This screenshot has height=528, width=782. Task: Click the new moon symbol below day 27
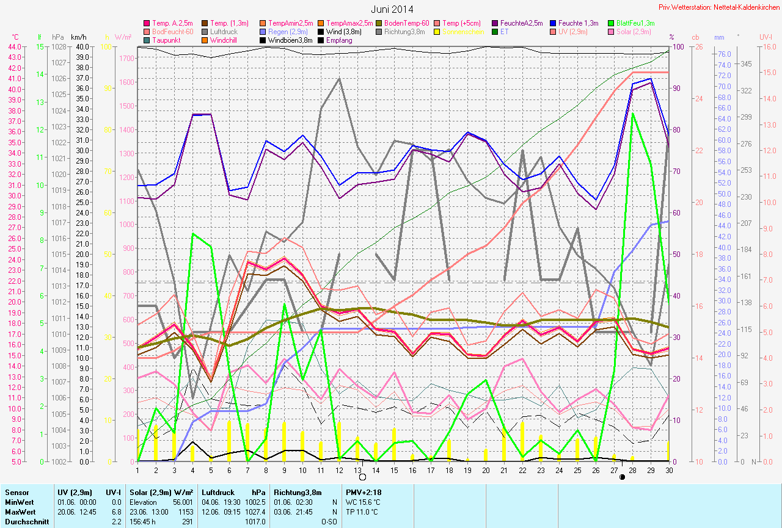tap(622, 477)
